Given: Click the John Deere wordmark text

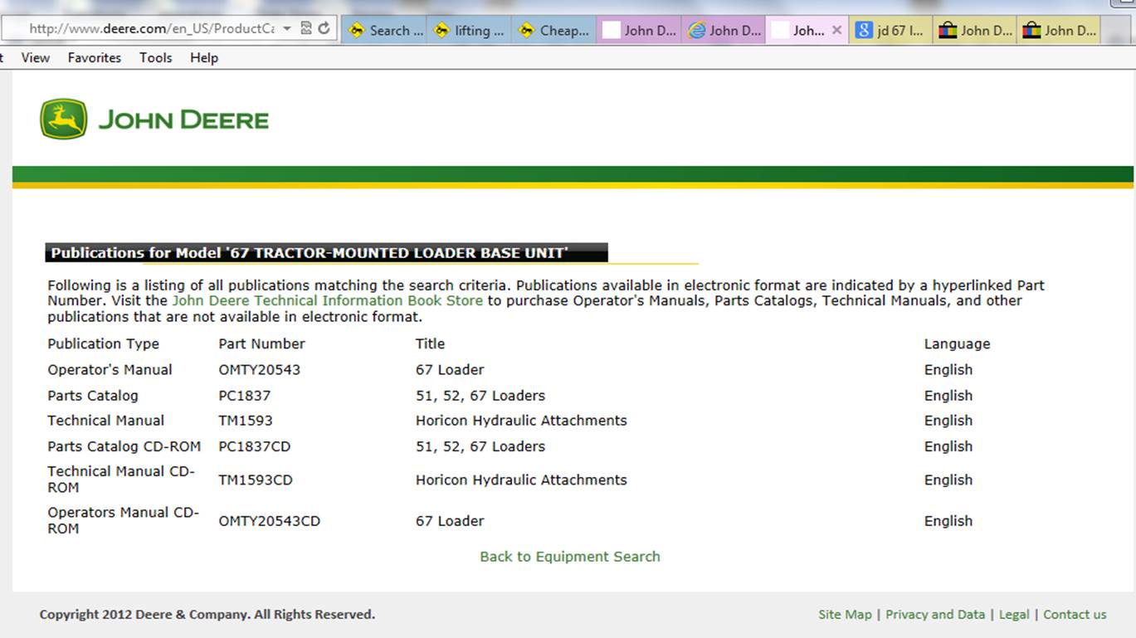Looking at the screenshot, I should (183, 120).
